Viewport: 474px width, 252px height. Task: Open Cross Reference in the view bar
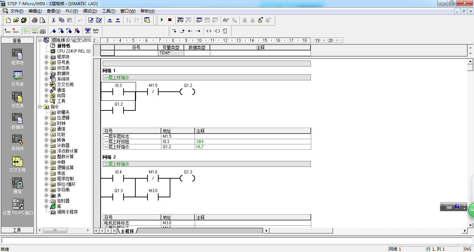(x=17, y=164)
